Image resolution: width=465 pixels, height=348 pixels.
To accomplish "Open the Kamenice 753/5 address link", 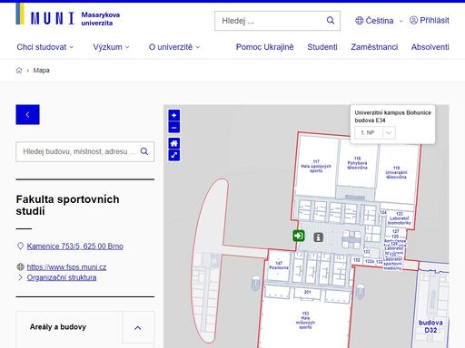I will point(75,246).
